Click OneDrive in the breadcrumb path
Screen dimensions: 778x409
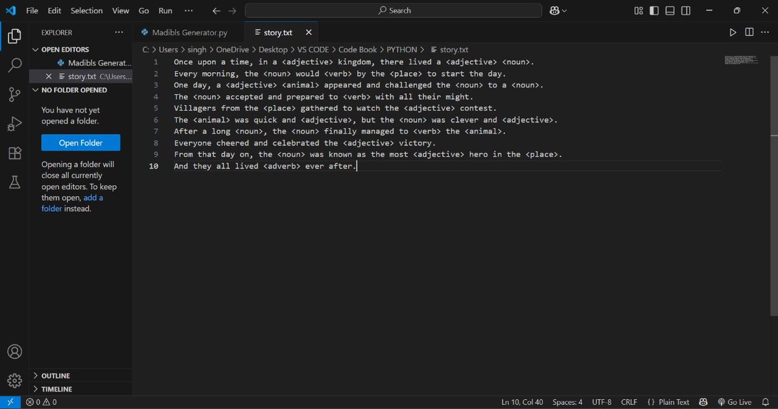(233, 49)
